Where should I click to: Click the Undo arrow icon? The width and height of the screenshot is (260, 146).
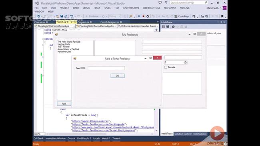72,16
